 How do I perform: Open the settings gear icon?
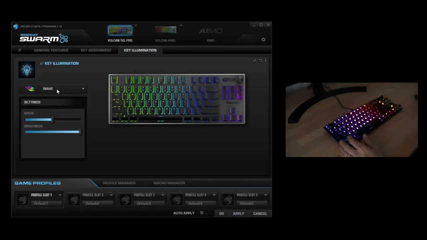[x=263, y=39]
